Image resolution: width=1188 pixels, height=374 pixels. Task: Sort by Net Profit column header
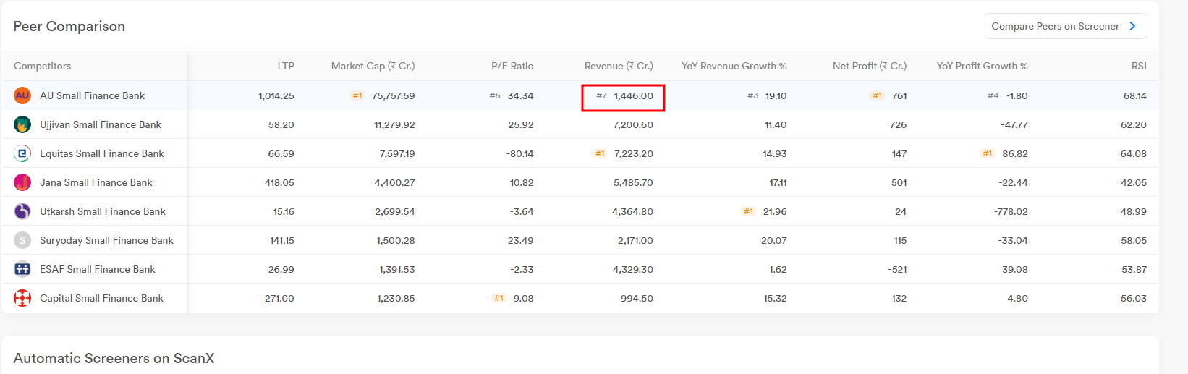click(869, 66)
